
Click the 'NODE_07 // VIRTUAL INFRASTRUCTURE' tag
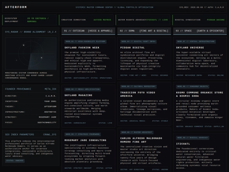pyautogui.click(x=196, y=42)
